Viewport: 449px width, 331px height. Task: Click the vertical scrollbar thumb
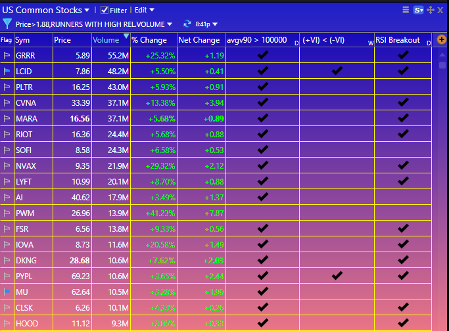(442, 65)
